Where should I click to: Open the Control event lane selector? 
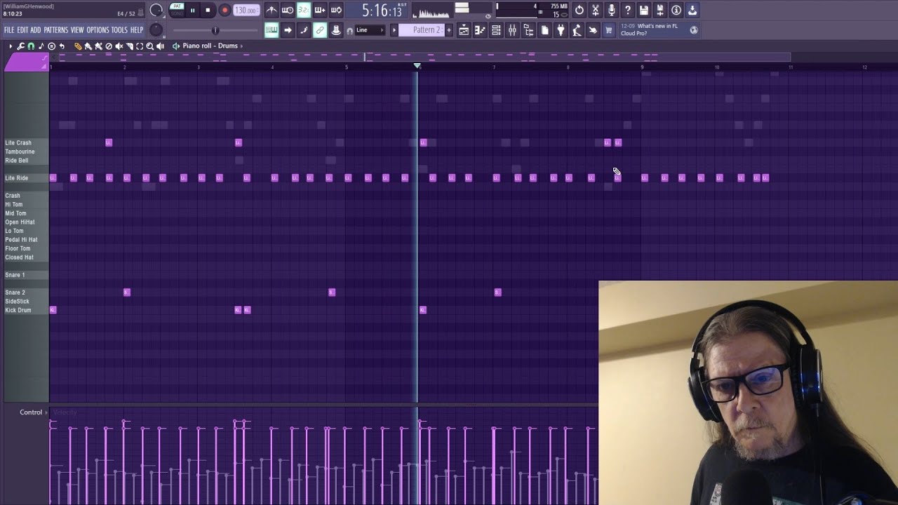34,412
